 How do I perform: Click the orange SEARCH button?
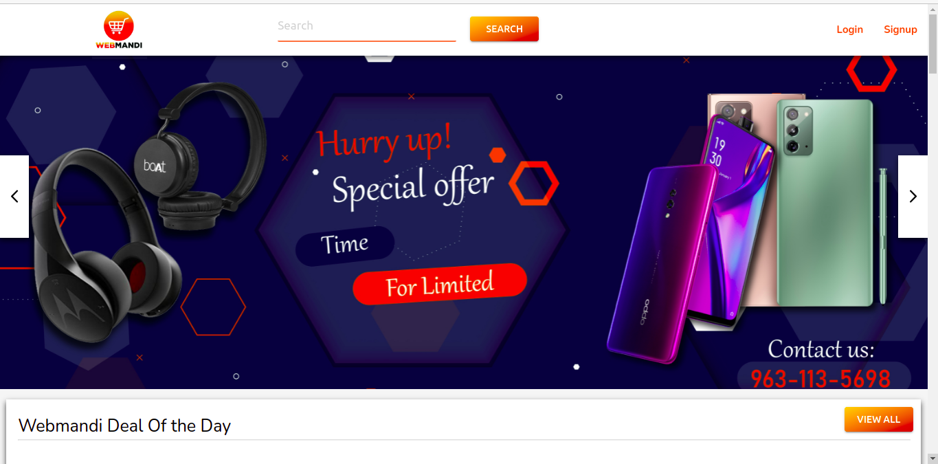tap(504, 29)
